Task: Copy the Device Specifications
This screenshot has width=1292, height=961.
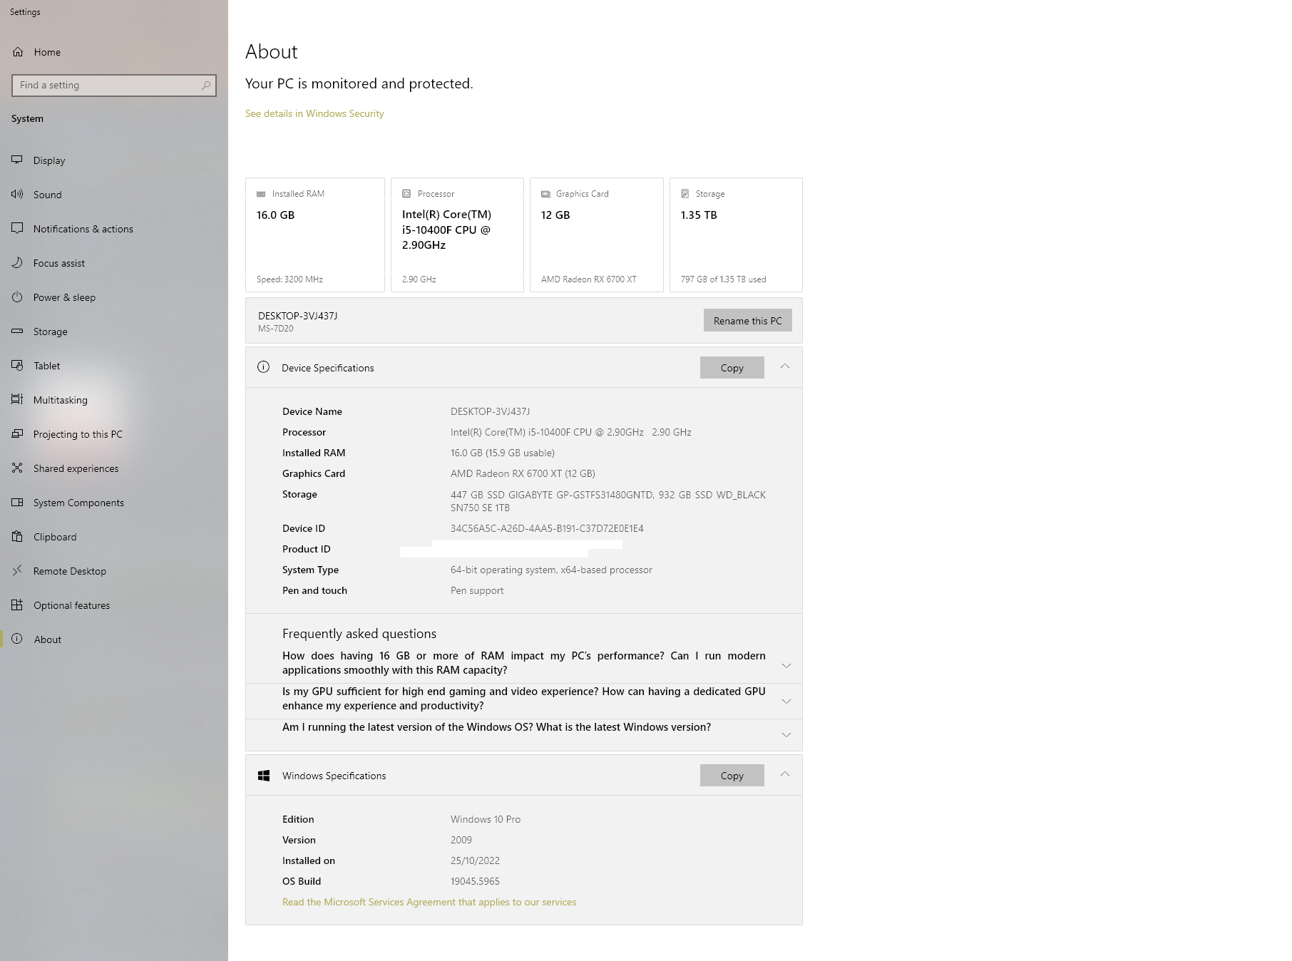Action: (732, 368)
